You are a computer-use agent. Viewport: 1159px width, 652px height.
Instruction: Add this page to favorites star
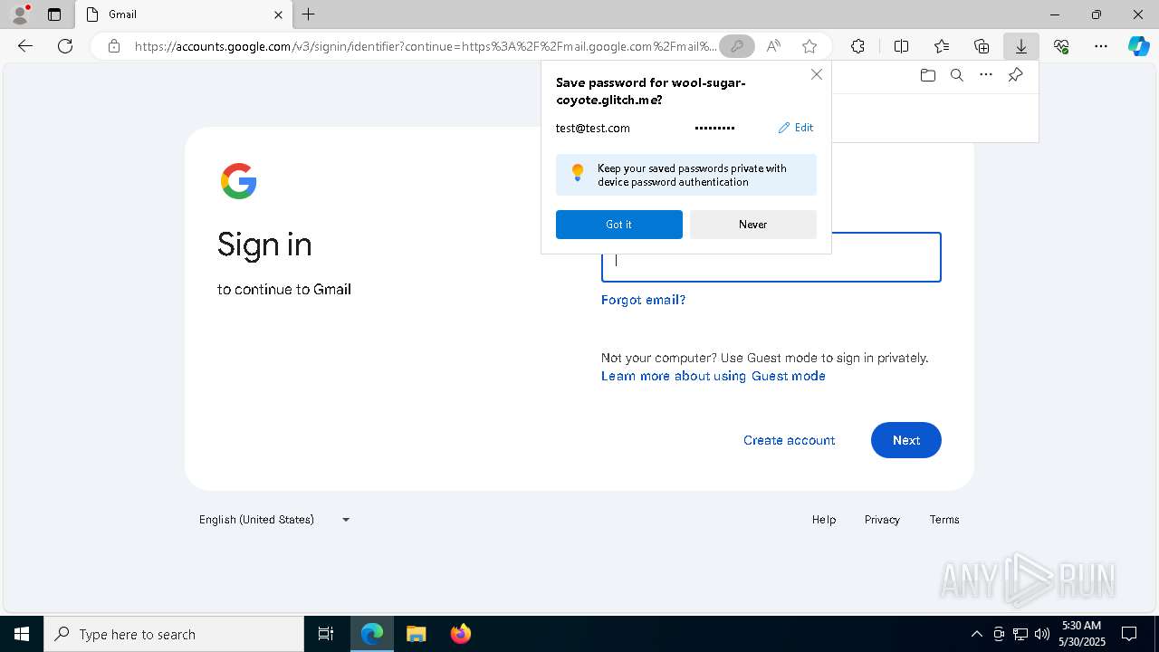click(809, 46)
